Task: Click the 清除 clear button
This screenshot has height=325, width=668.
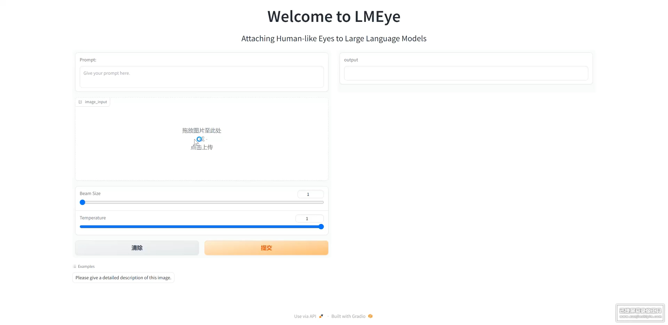Action: (137, 248)
